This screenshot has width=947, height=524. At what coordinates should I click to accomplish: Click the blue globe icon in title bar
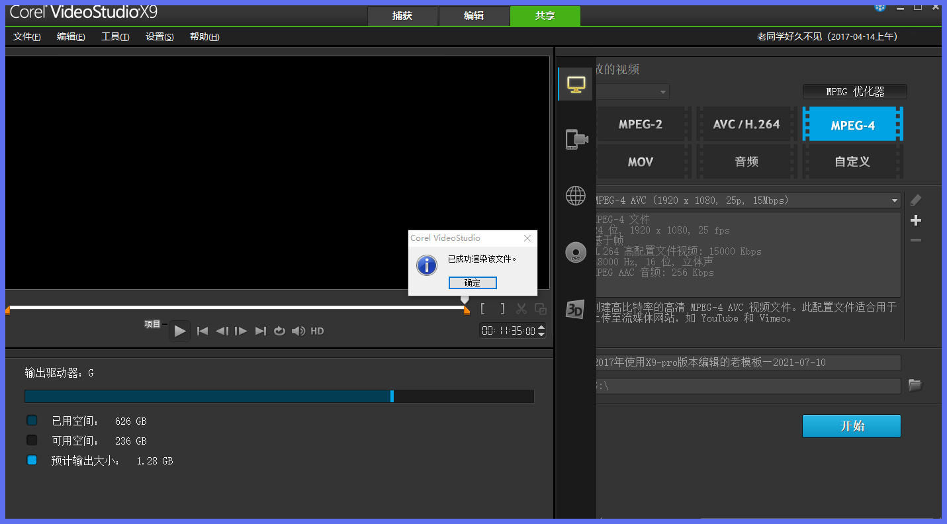pos(879,7)
